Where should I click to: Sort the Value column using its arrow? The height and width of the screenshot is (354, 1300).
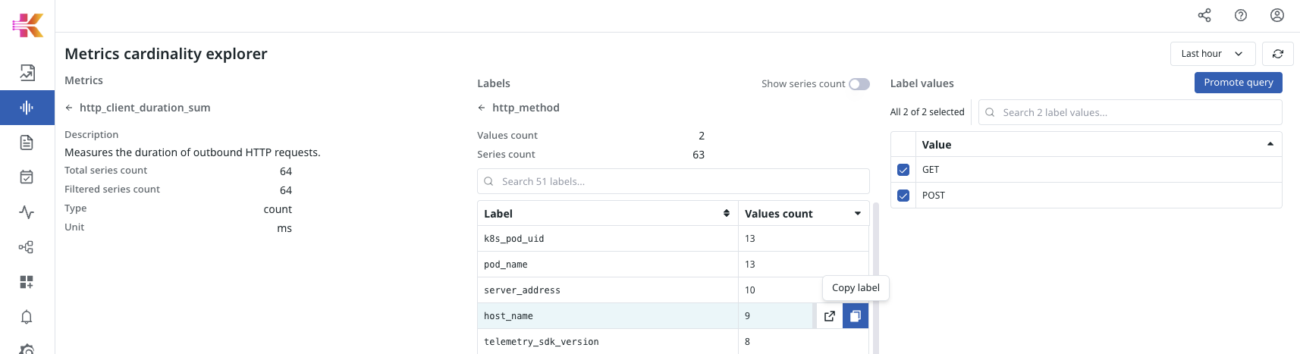coord(1270,144)
